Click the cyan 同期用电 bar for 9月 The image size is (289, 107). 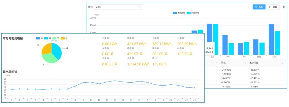pyautogui.click(x=231, y=49)
